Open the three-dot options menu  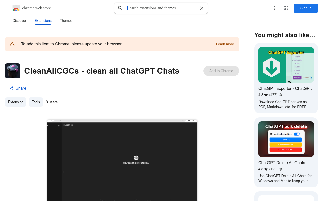click(274, 8)
